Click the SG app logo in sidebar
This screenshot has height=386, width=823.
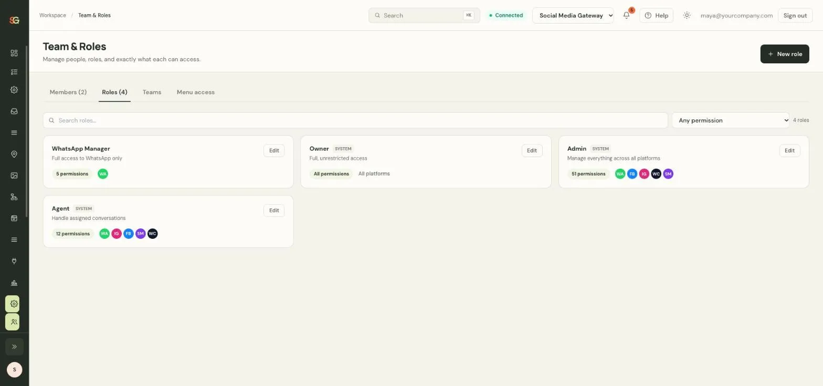(x=14, y=20)
